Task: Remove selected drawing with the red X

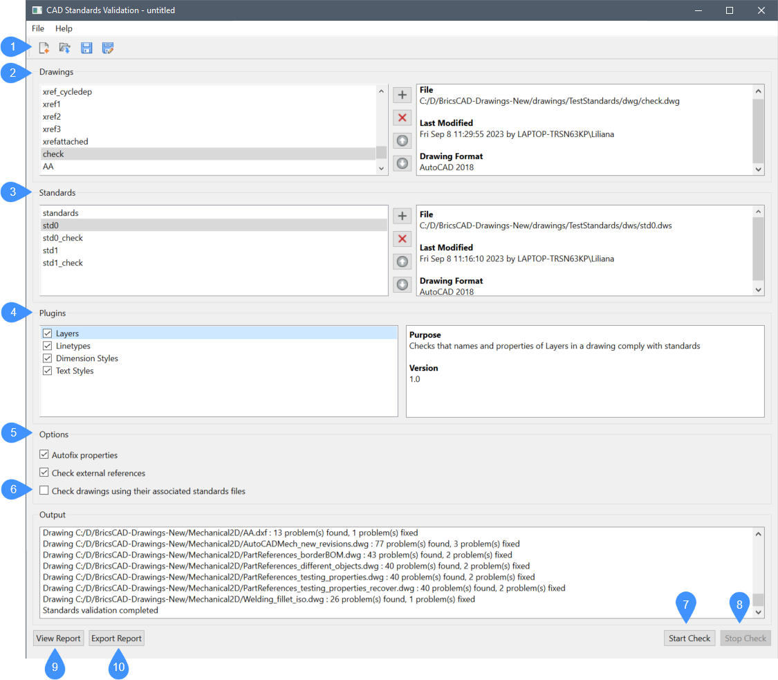Action: (x=402, y=118)
